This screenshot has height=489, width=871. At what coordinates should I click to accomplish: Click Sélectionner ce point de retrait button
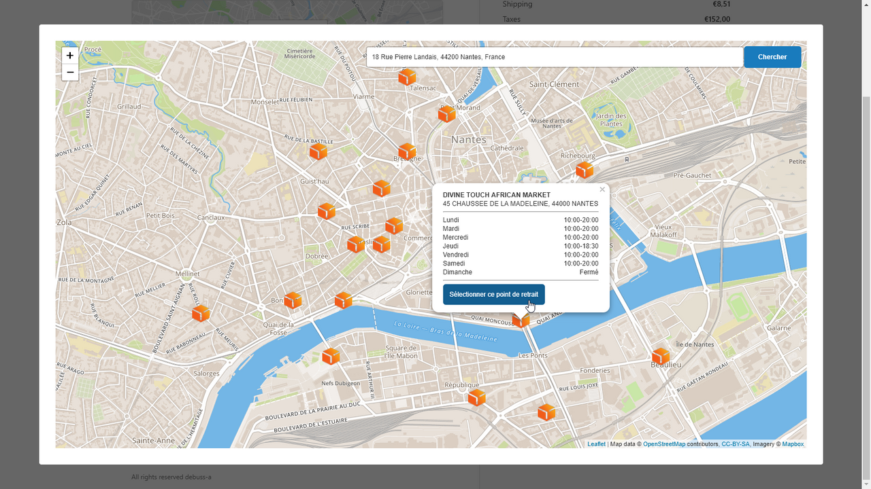point(494,295)
